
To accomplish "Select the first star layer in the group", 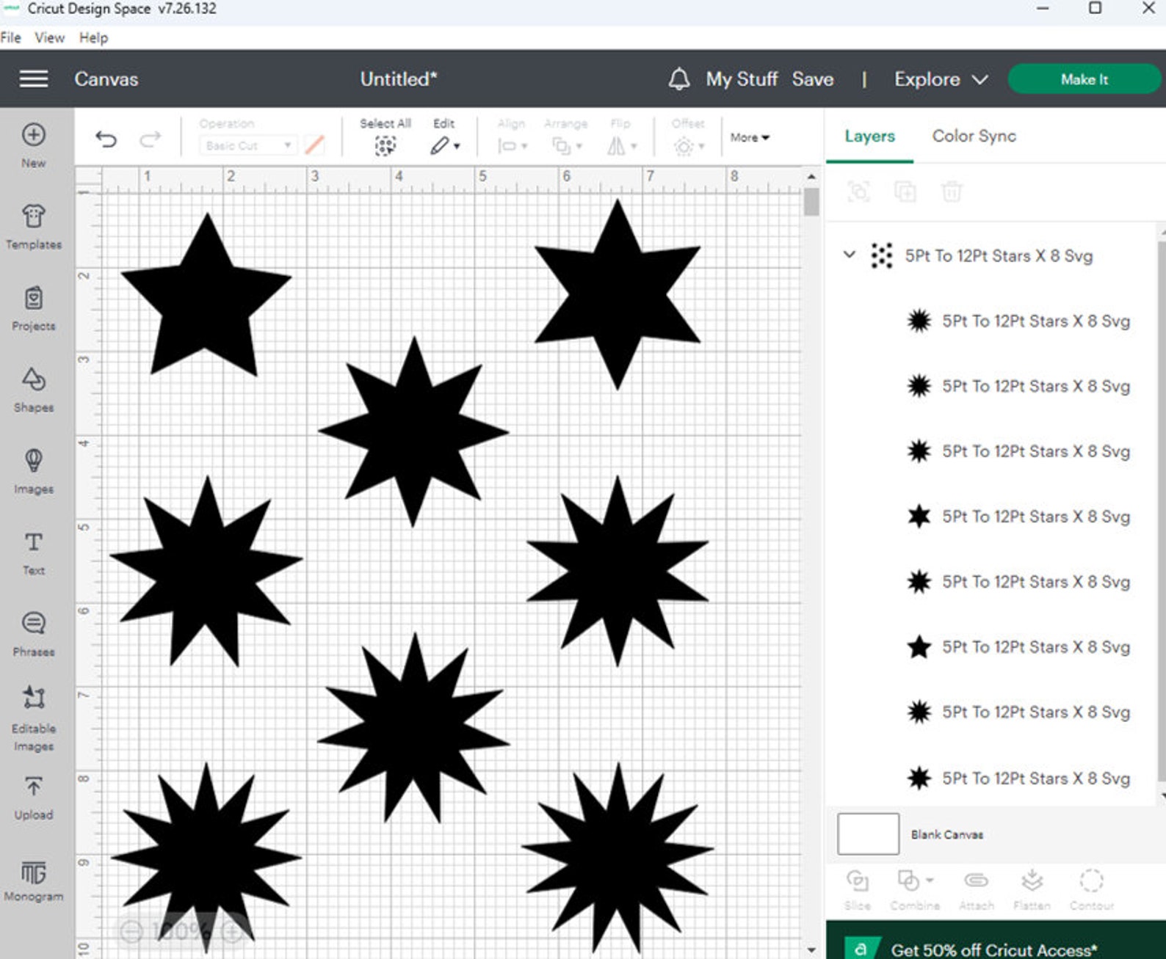I will [x=1018, y=321].
